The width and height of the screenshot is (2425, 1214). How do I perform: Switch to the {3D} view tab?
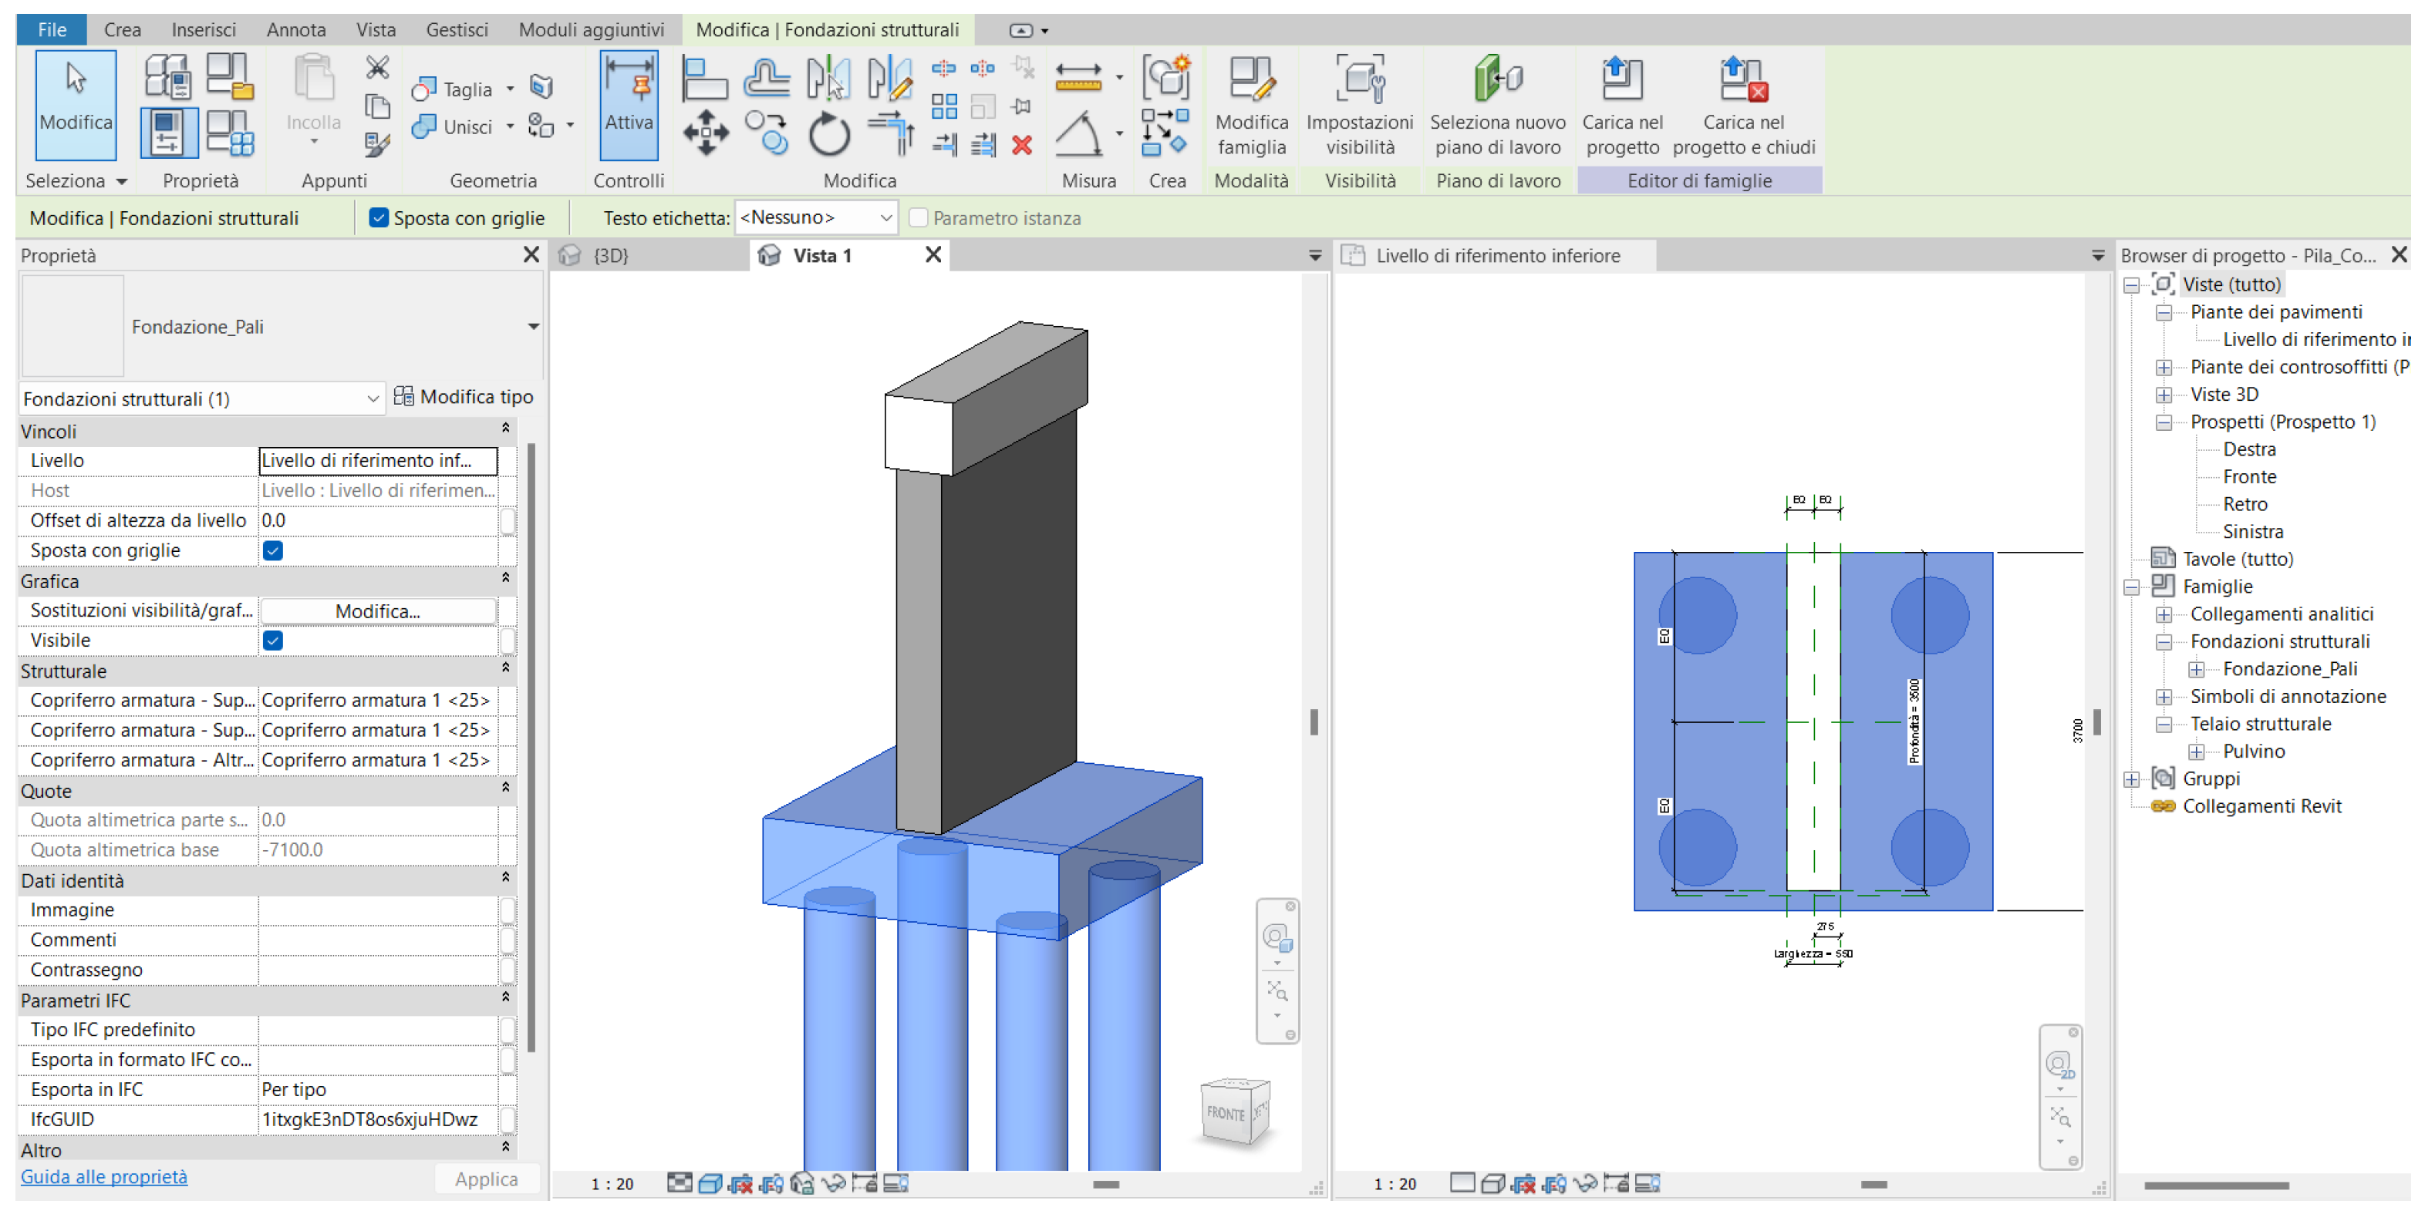click(x=609, y=256)
